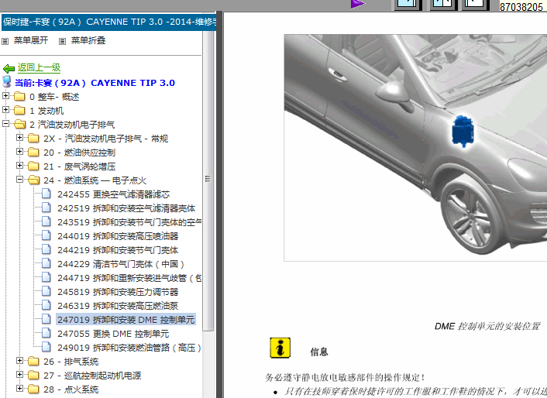Click the folder icon for 1 发动机
This screenshot has width=547, height=398.
[19, 111]
